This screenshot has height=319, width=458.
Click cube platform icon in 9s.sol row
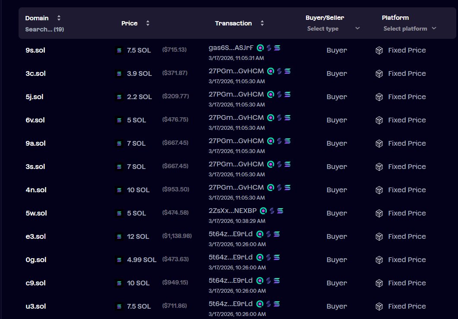click(379, 50)
